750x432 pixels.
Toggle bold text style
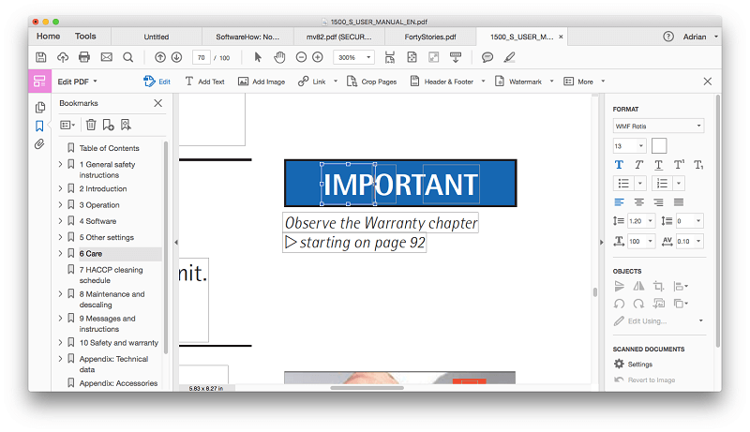pyautogui.click(x=619, y=165)
